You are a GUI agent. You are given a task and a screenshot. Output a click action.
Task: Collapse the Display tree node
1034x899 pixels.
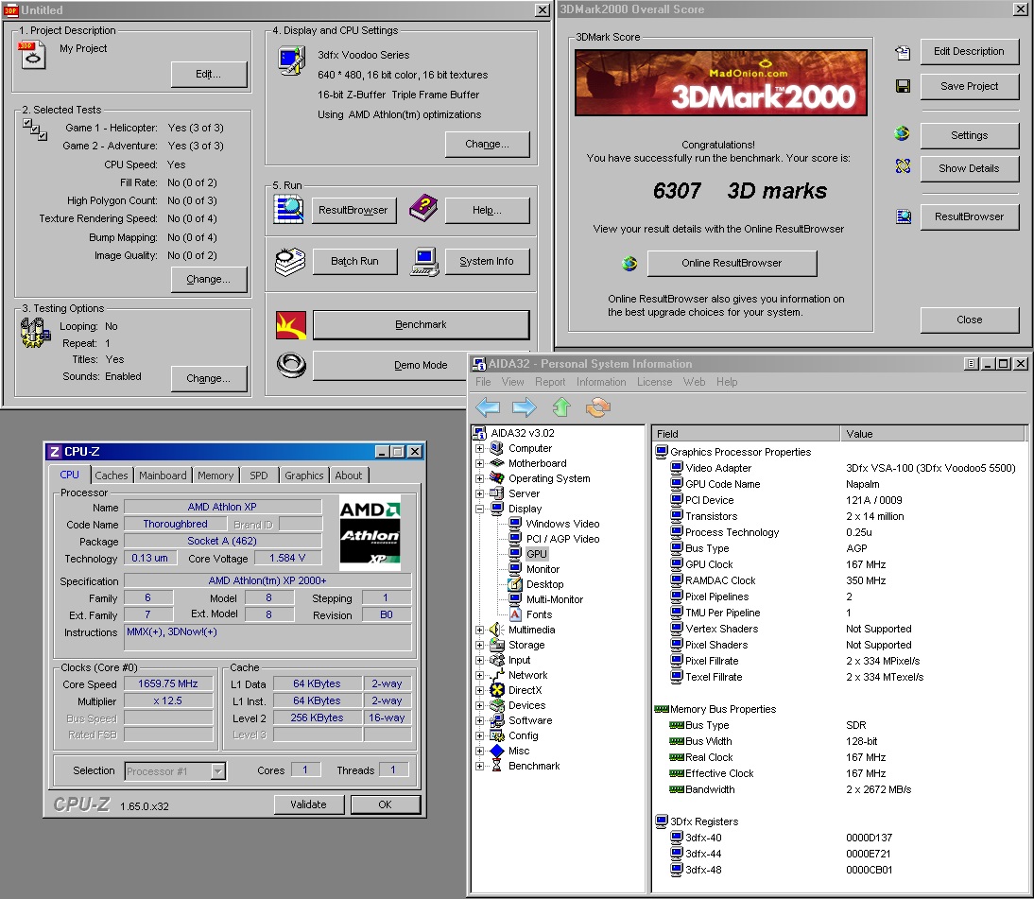click(x=480, y=510)
